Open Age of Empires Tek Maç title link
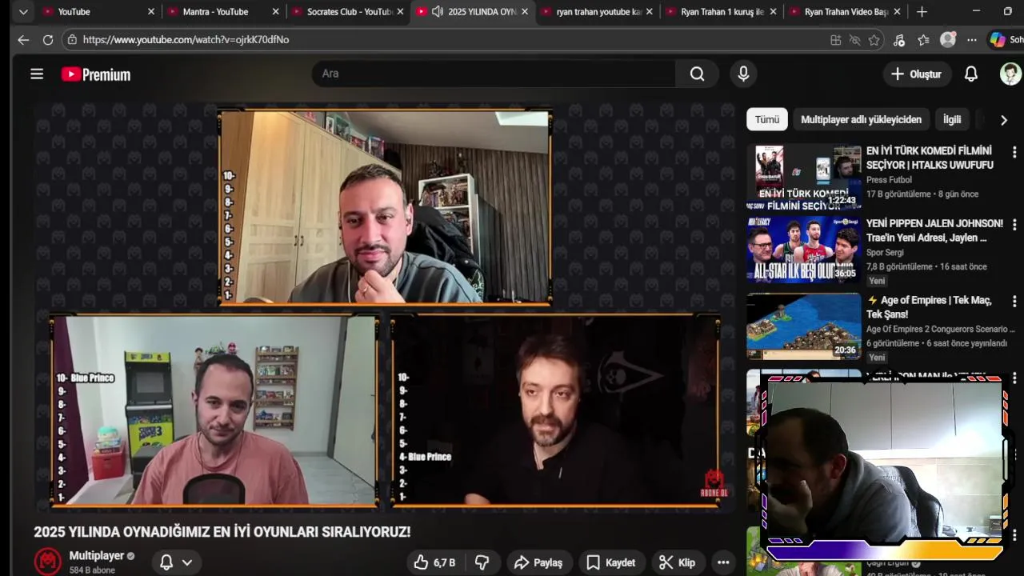The width and height of the screenshot is (1024, 576). [929, 307]
